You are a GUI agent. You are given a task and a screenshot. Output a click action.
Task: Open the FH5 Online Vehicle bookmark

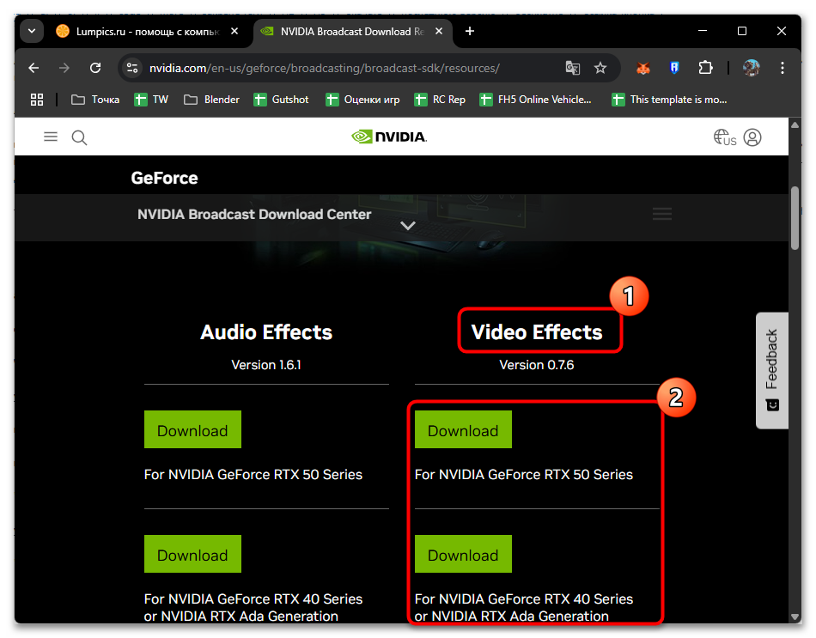(x=535, y=100)
